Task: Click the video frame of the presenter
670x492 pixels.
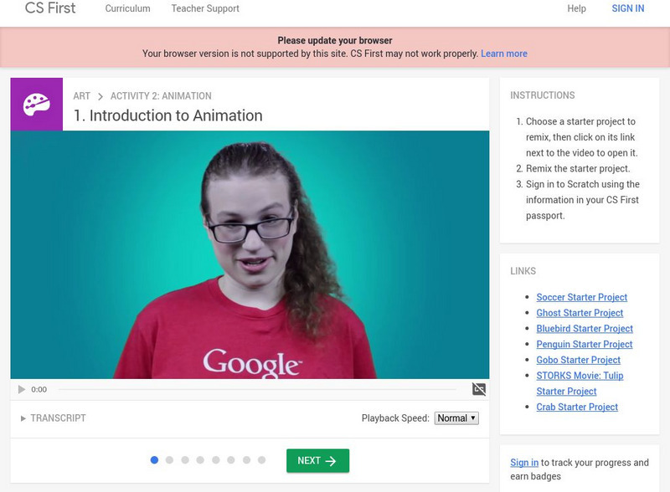Action: (250, 254)
